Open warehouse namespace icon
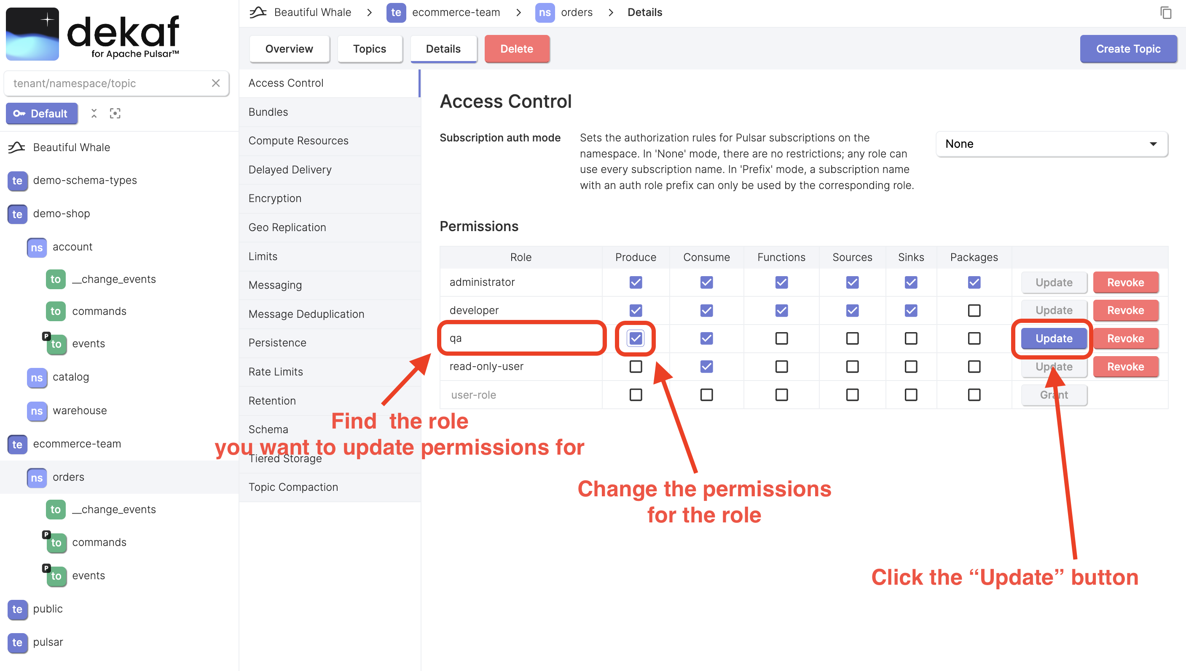Image resolution: width=1186 pixels, height=671 pixels. click(x=36, y=410)
